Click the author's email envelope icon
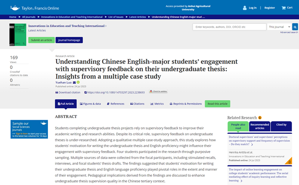Image resolution: width=299 pixels, height=185 pixels. pos(74,82)
